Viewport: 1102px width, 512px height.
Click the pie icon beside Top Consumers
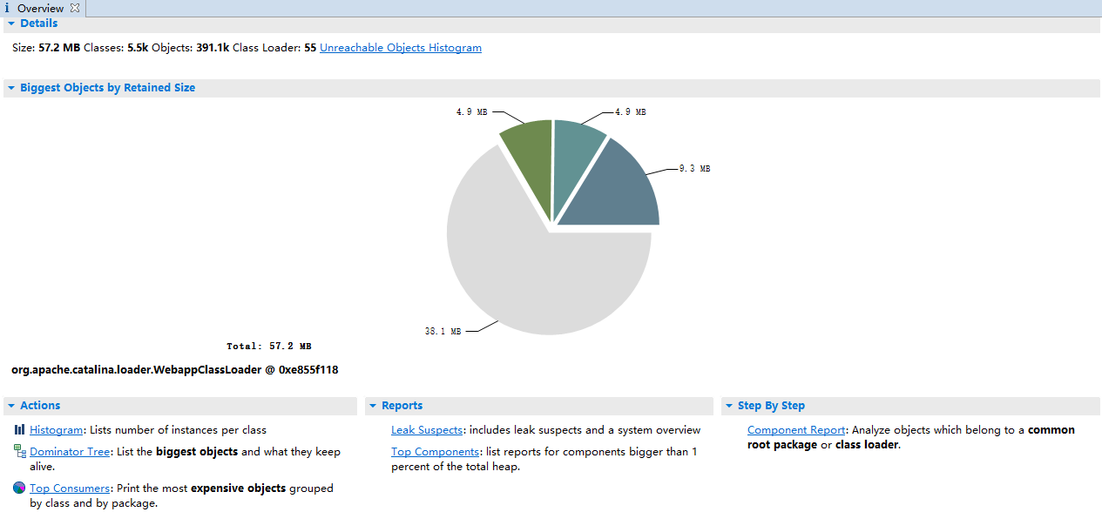(x=19, y=488)
